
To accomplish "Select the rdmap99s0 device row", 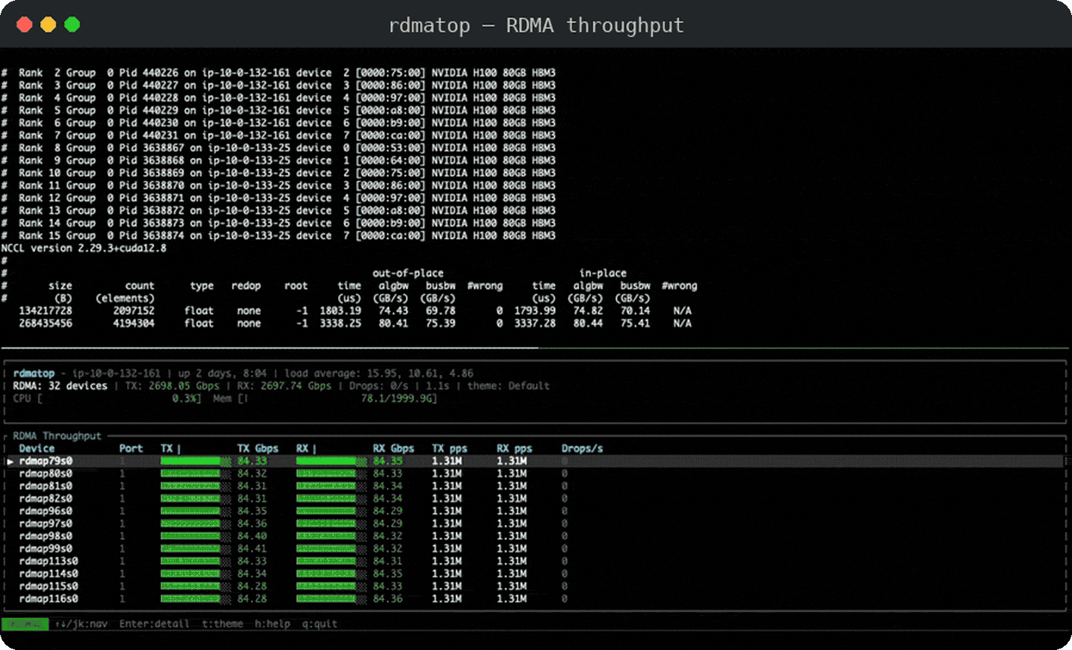I will [535, 549].
